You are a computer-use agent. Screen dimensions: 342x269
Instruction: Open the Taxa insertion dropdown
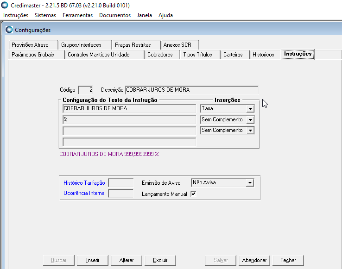(x=250, y=108)
